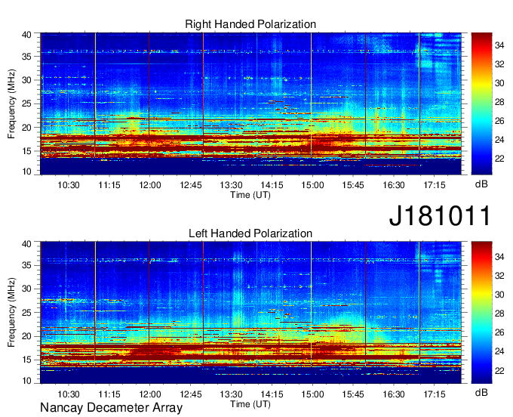513x417 pixels.
Task: Click the 34 dB label on top colorbar
Action: pos(499,45)
